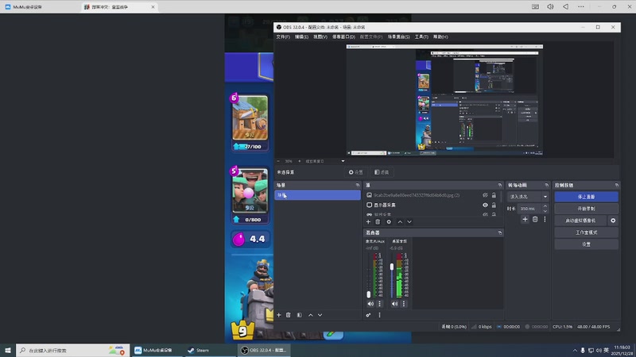Click the 启动虚拟摄像机 button
636x357 pixels.
[580, 221]
